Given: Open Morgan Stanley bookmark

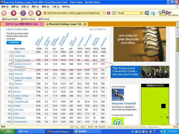Looking at the screenshot, I should 10,19.
